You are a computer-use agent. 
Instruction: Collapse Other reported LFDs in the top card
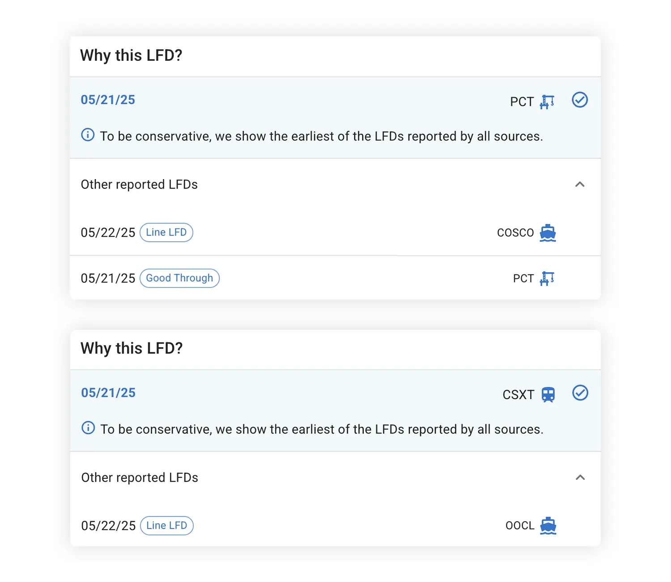tap(580, 184)
